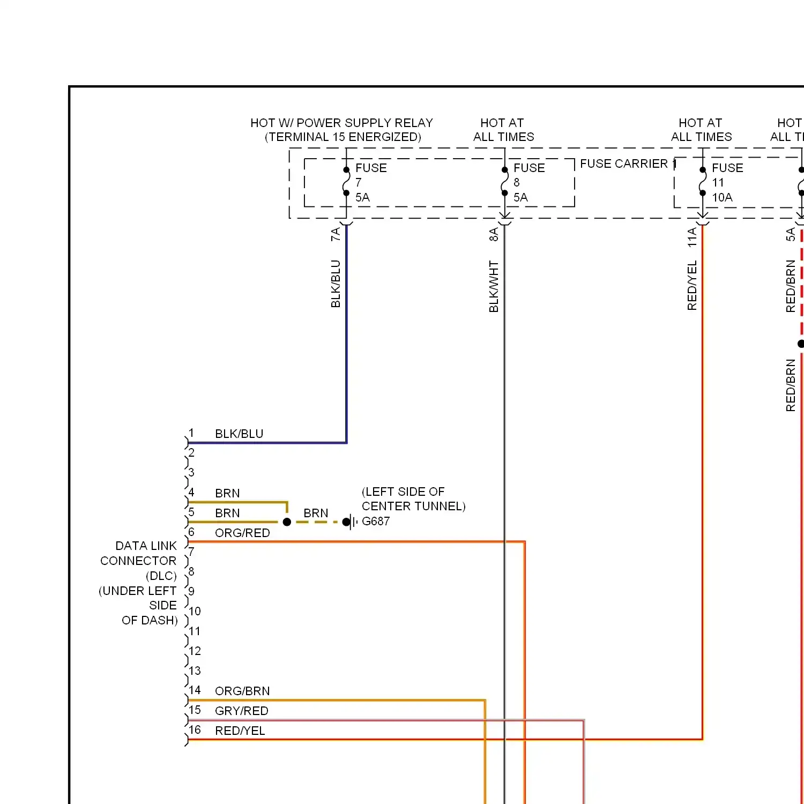The image size is (804, 804).
Task: Select the FUSE 8 text label
Action: (529, 182)
